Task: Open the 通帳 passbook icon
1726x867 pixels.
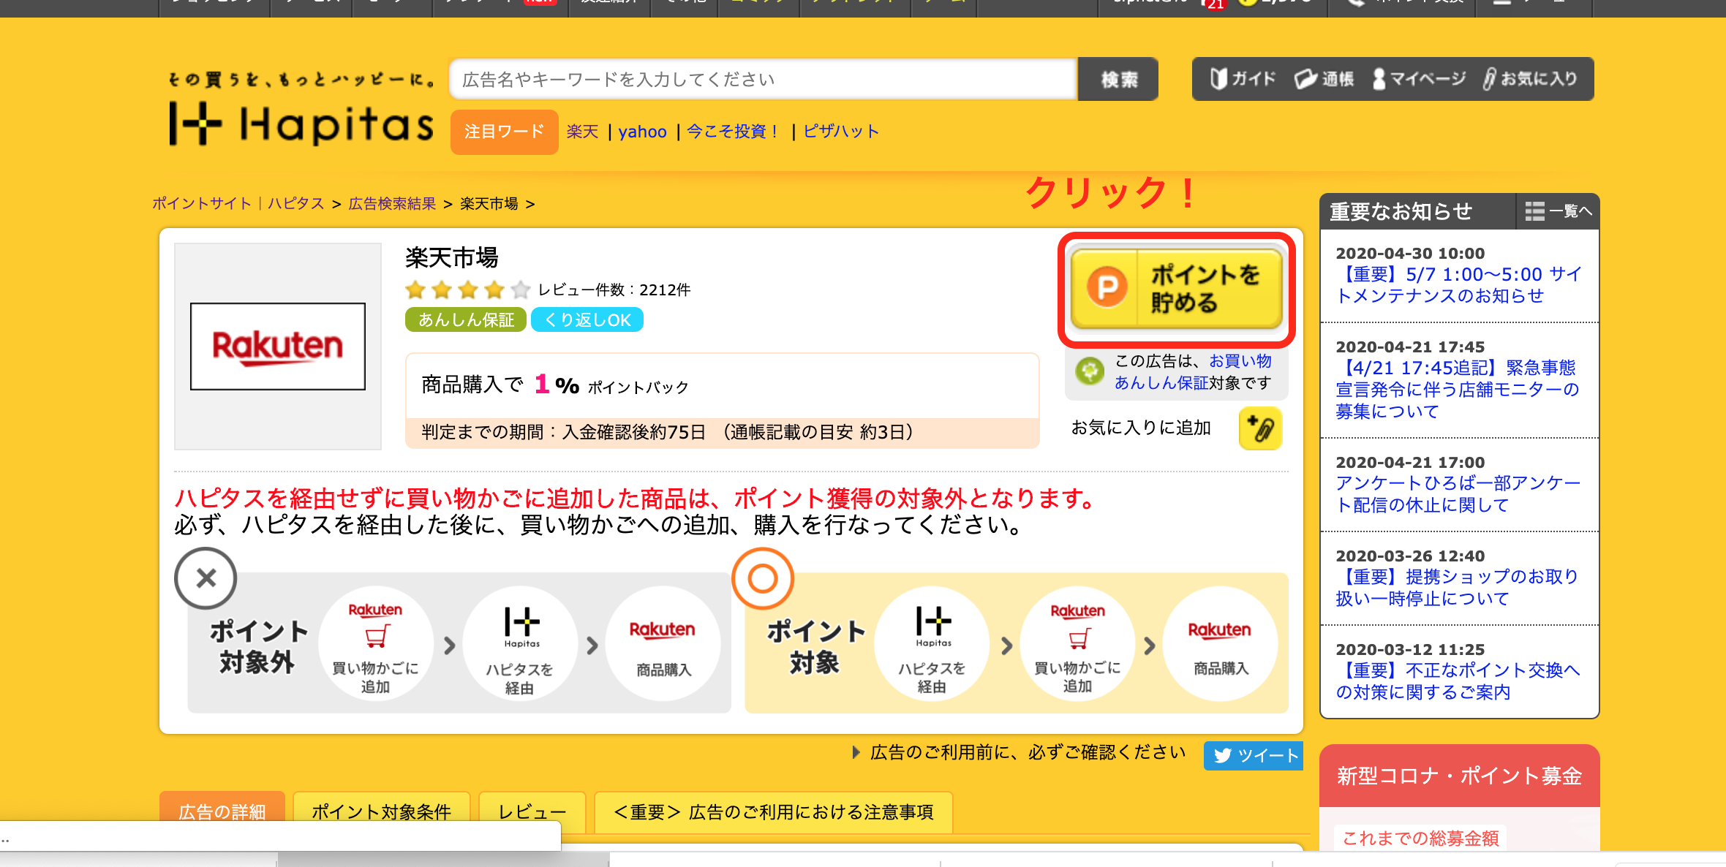Action: [x=1324, y=79]
